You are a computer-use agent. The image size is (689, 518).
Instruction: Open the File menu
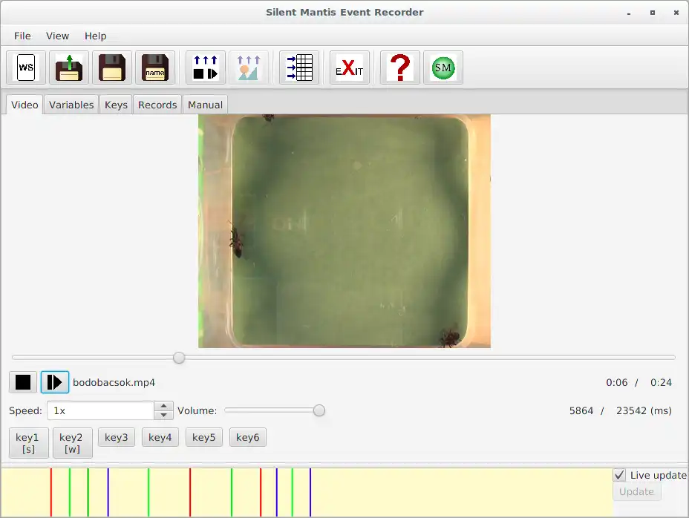(x=22, y=36)
